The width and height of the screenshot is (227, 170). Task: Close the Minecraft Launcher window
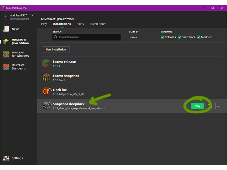tap(222, 8)
